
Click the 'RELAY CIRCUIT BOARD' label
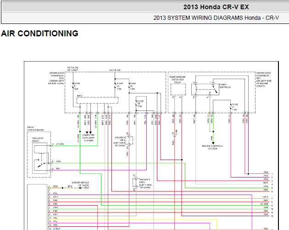click(x=36, y=128)
